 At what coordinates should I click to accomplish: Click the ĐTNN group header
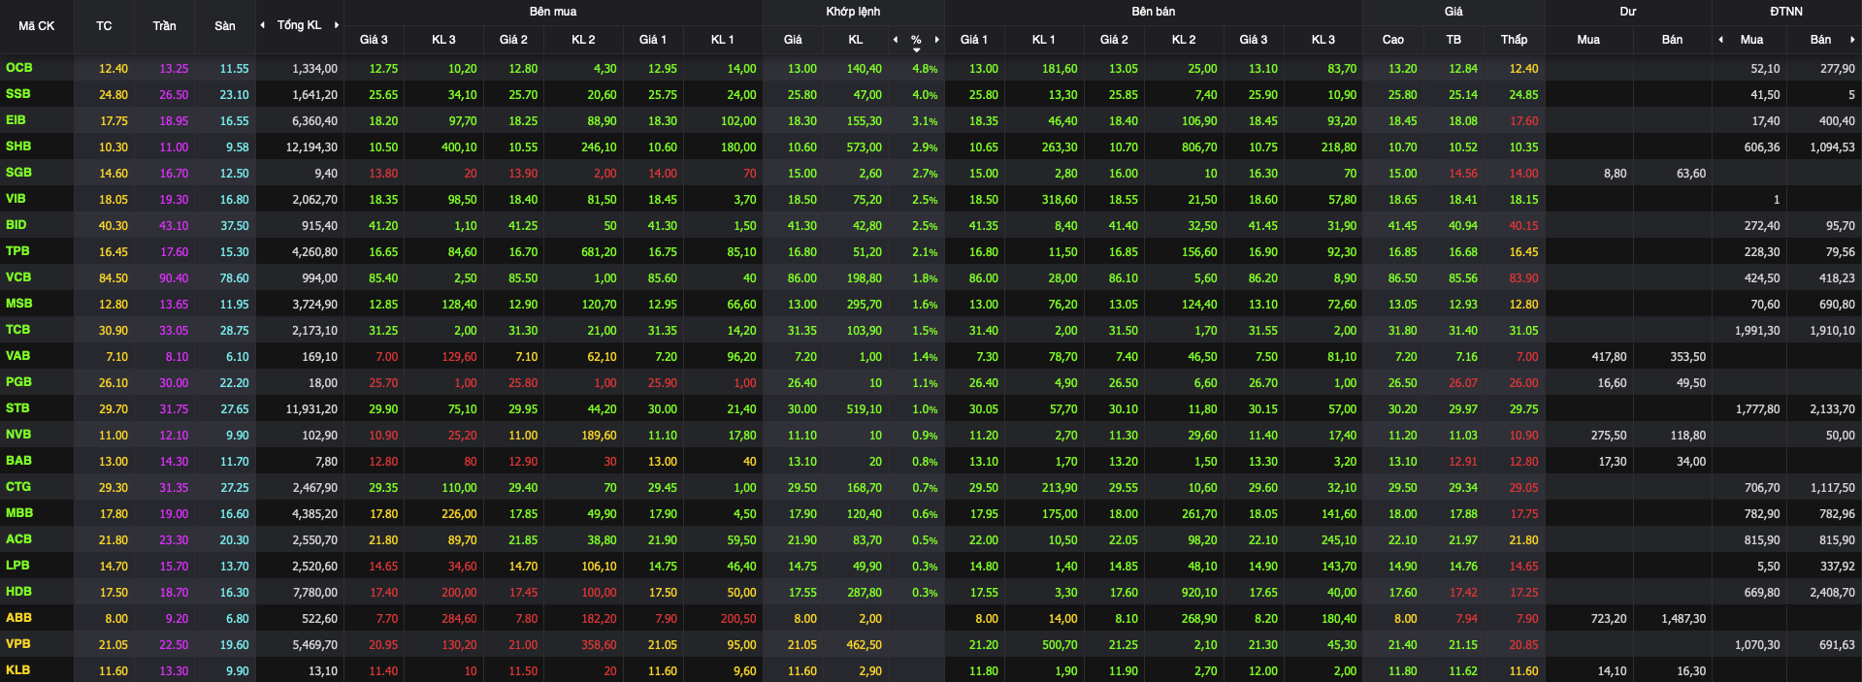point(1786,12)
